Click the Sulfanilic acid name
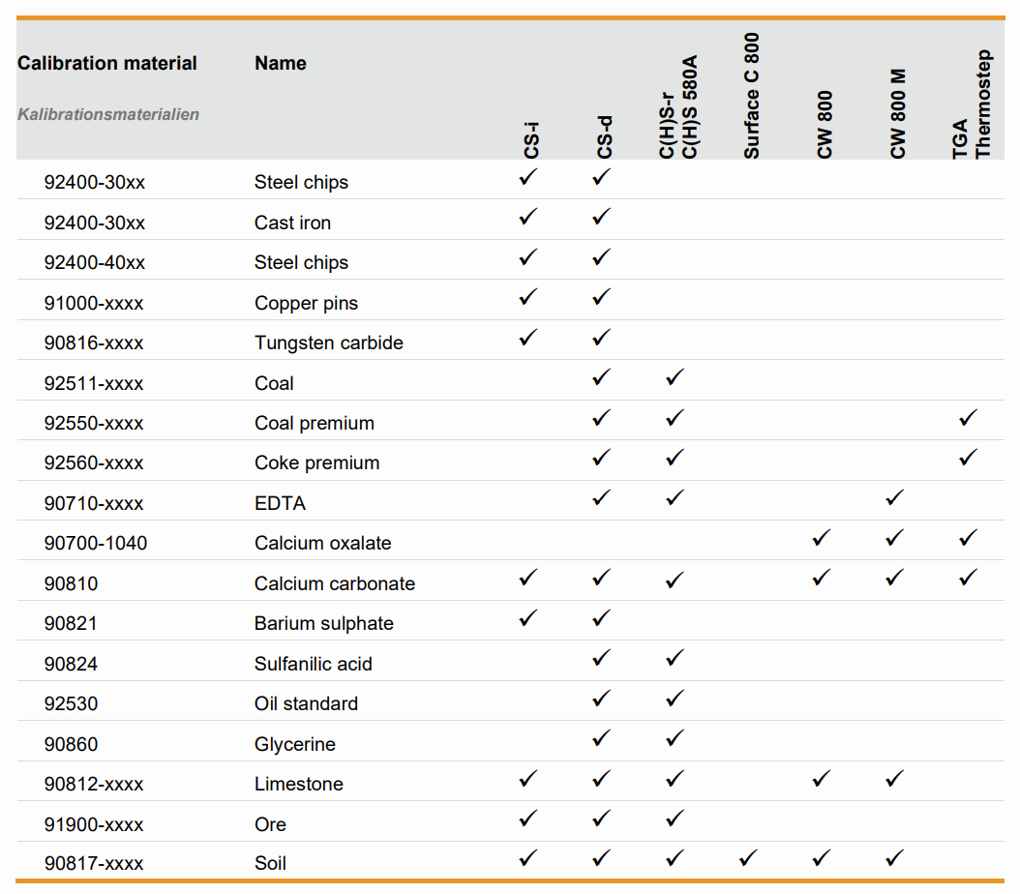This screenshot has width=1020, height=894. click(314, 665)
